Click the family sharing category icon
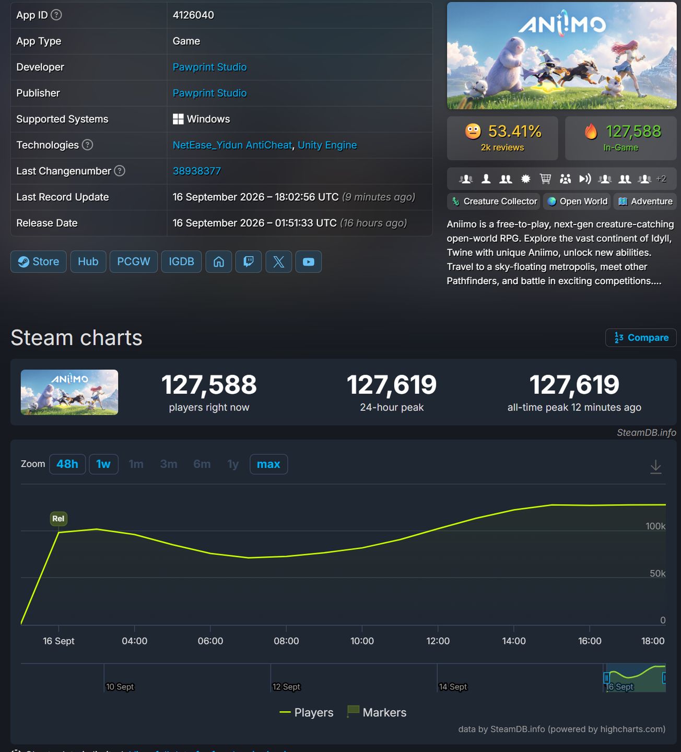 (x=566, y=179)
